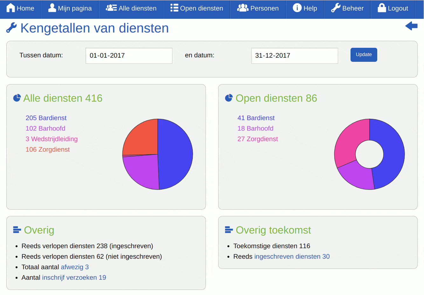Click the list icon beside Overig toekomst

[228, 230]
